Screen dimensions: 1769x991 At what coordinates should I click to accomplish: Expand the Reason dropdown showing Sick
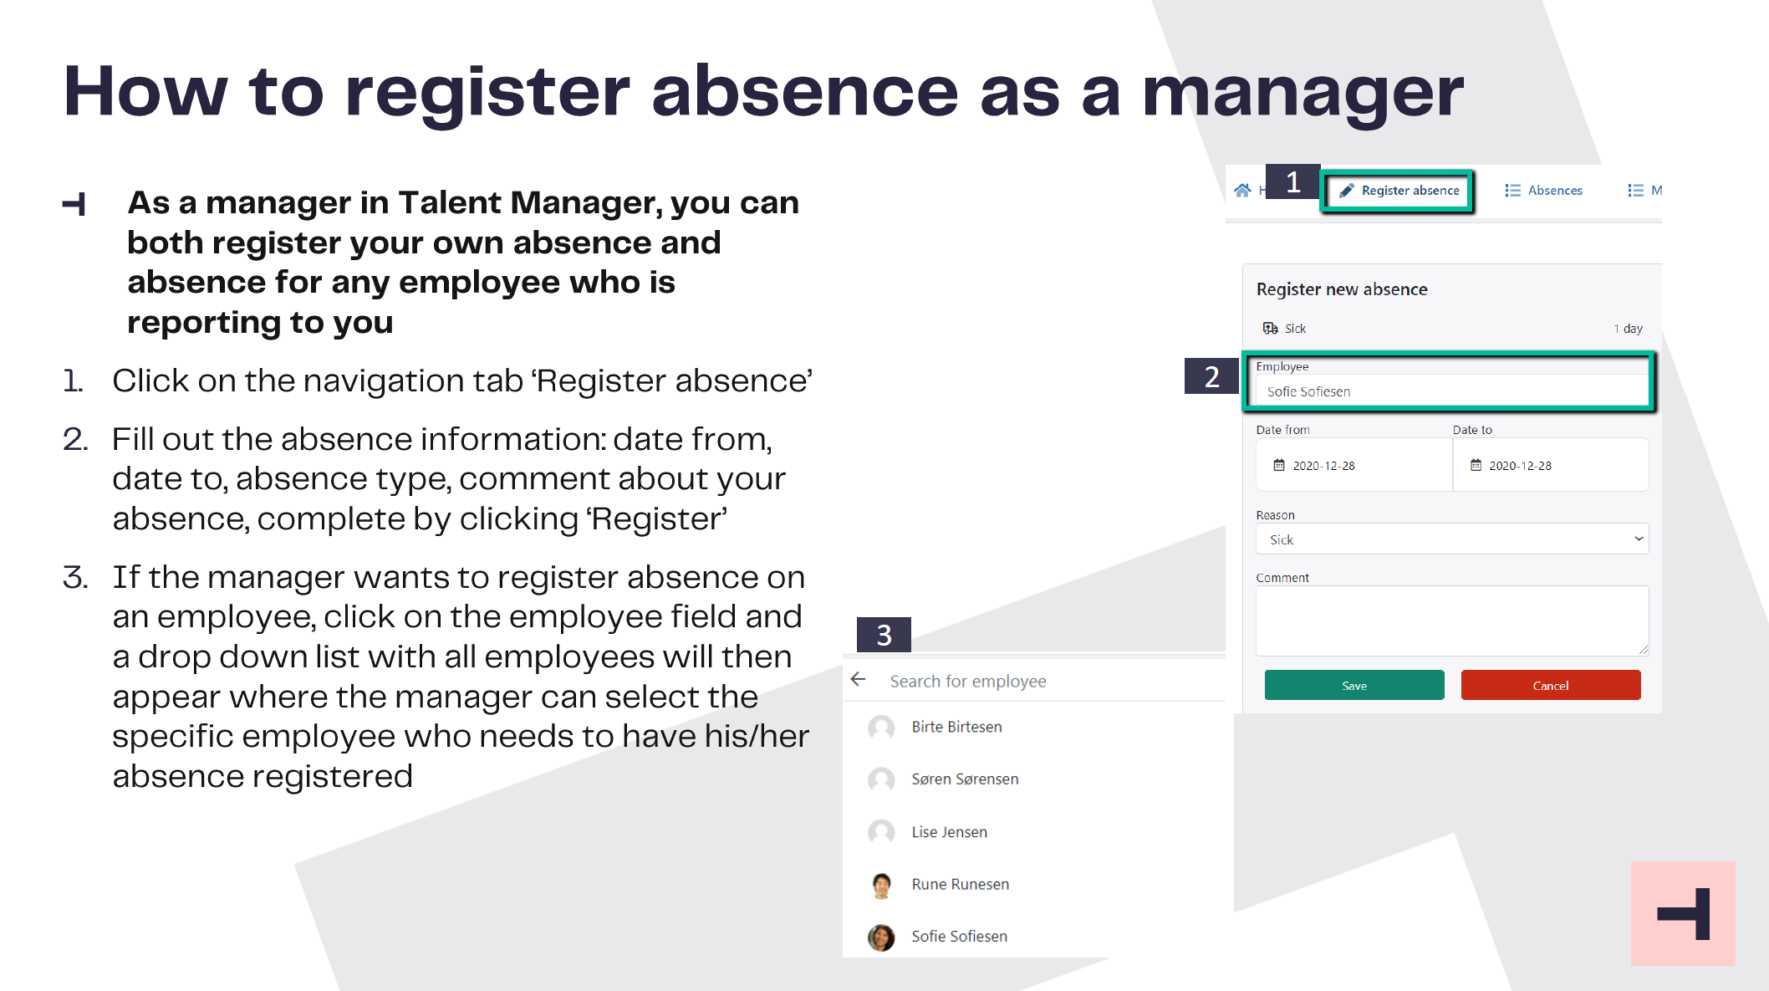pyautogui.click(x=1452, y=539)
